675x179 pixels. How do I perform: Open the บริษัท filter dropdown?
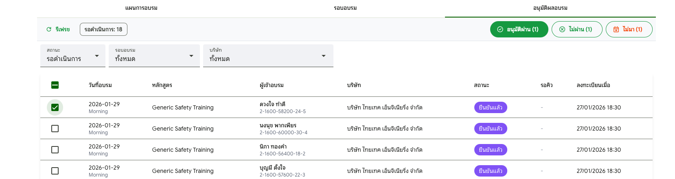click(x=268, y=56)
